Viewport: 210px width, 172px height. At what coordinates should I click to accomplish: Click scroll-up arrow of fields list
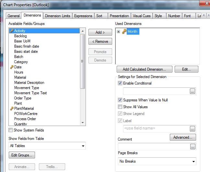coord(83,31)
